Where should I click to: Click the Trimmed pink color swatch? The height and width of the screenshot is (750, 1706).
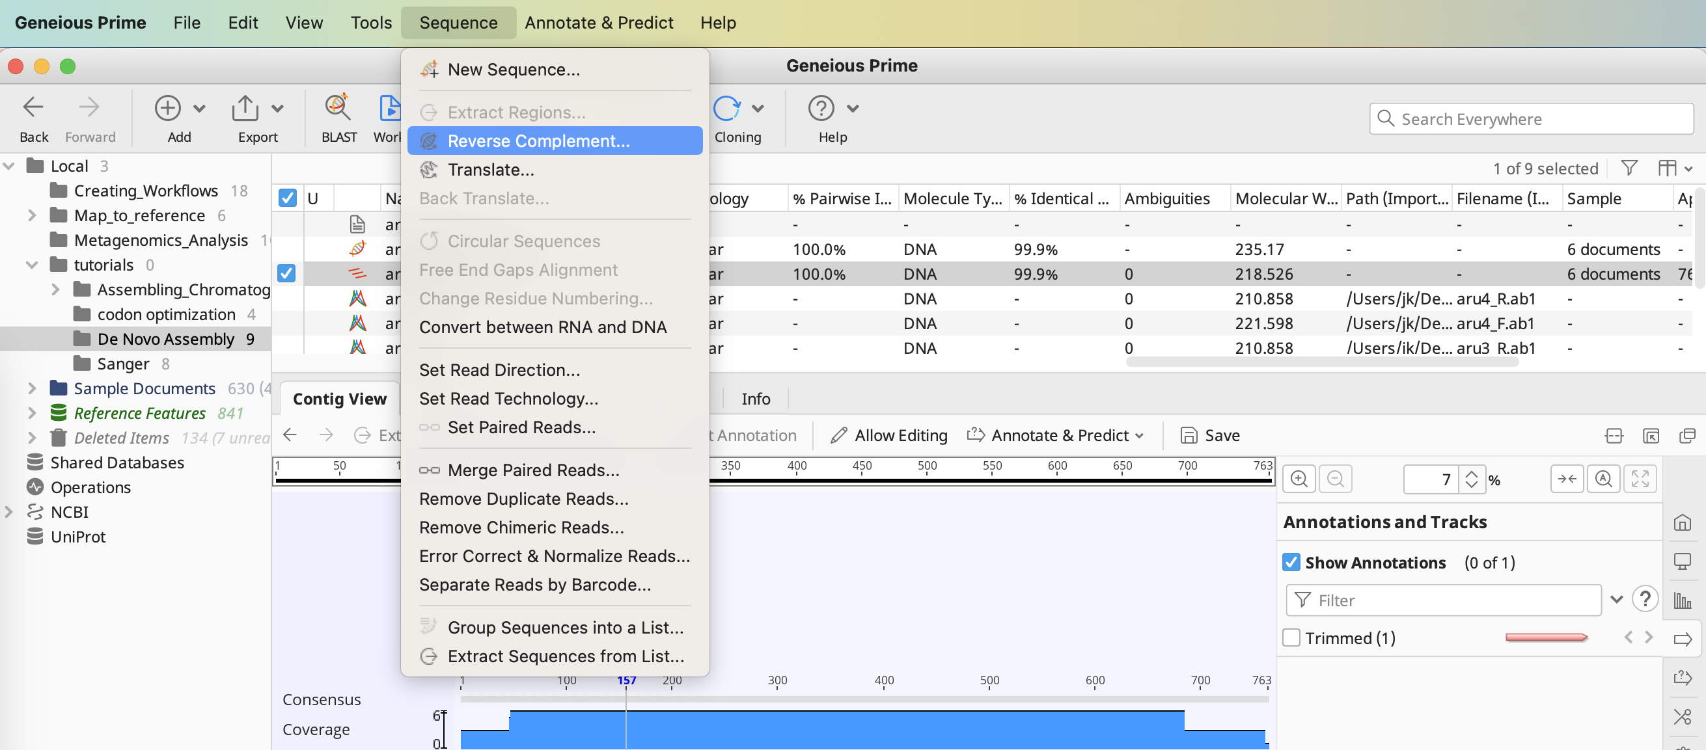click(x=1545, y=637)
